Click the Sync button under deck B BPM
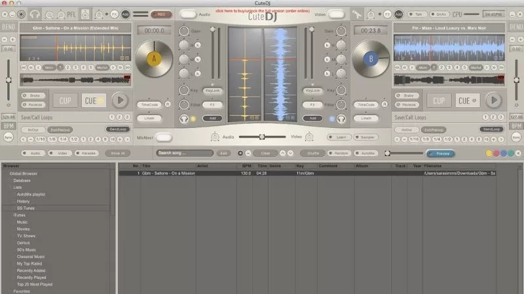This screenshot has width=524, height=294. (516, 137)
